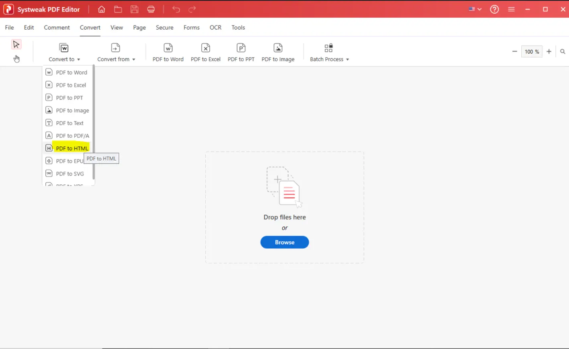Click the Print icon
569x349 pixels.
(151, 9)
